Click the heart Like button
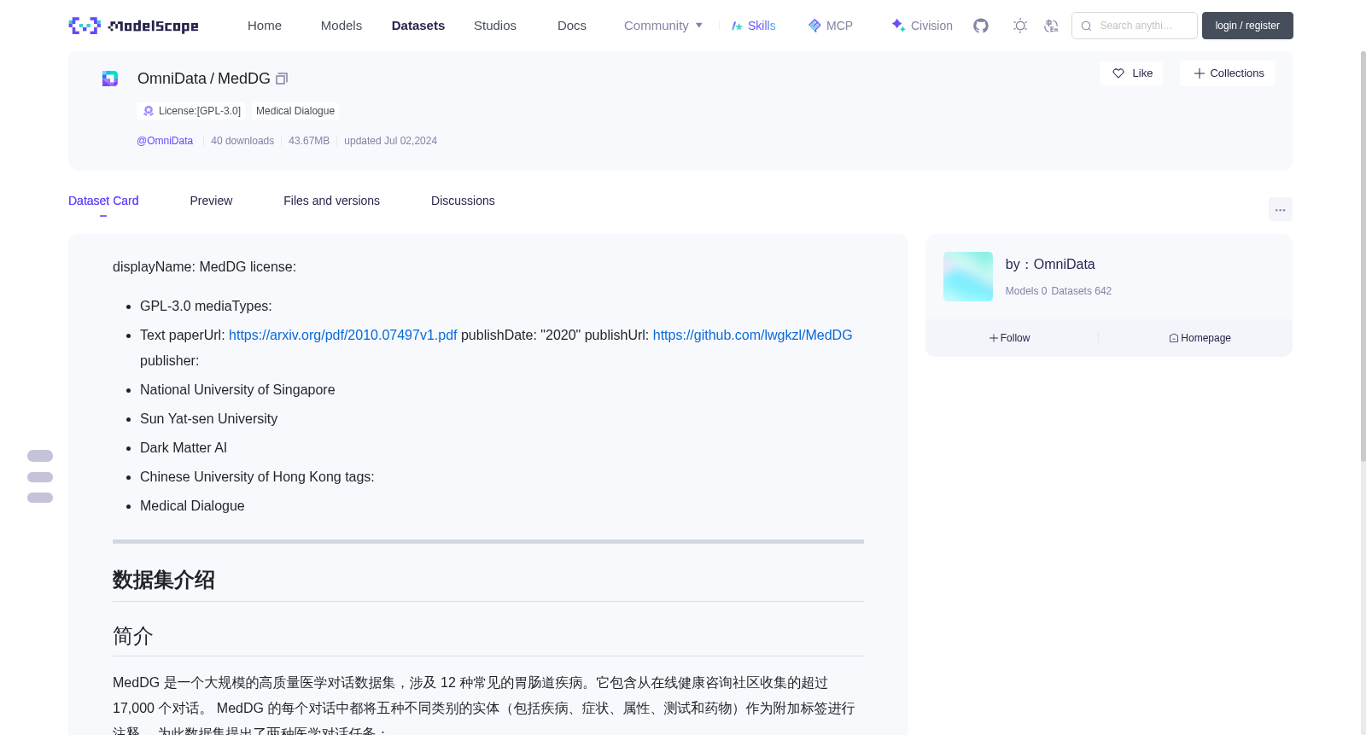 [x=1131, y=73]
